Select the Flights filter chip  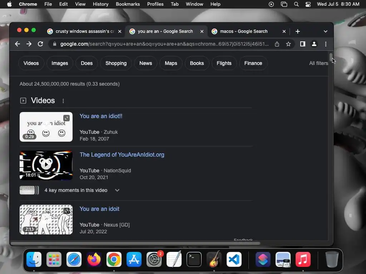coord(224,63)
